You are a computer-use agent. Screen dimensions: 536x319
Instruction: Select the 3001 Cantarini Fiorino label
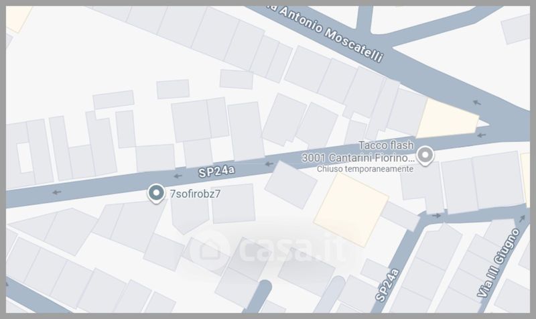(x=358, y=158)
